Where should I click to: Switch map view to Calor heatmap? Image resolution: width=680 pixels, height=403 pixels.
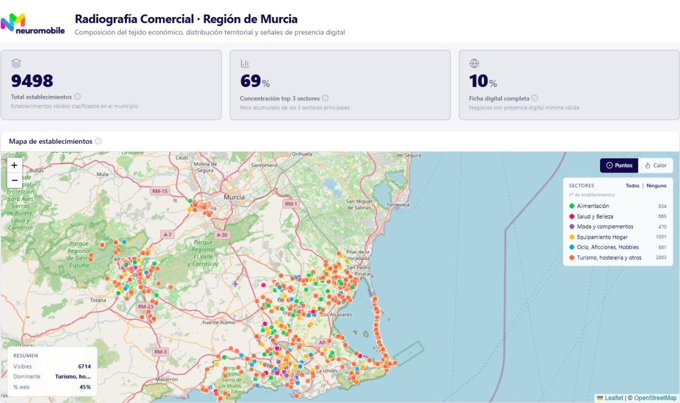pyautogui.click(x=656, y=165)
